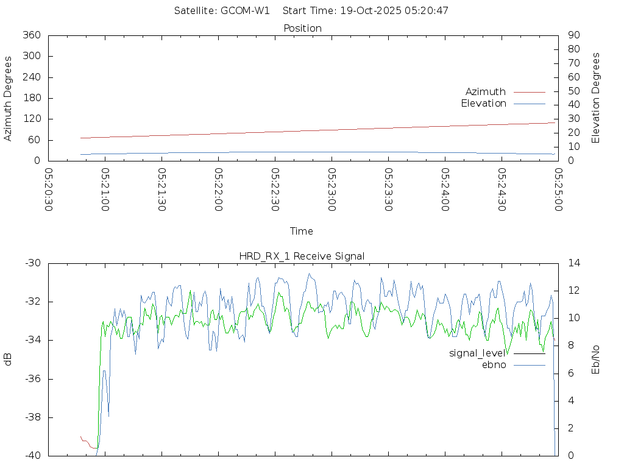Click the Elevation blue legend line sample
The image size is (624, 468).
[529, 104]
